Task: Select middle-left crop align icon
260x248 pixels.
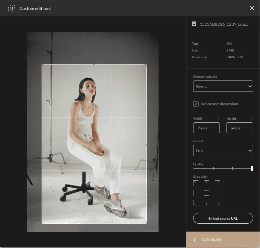Action: (x=195, y=193)
